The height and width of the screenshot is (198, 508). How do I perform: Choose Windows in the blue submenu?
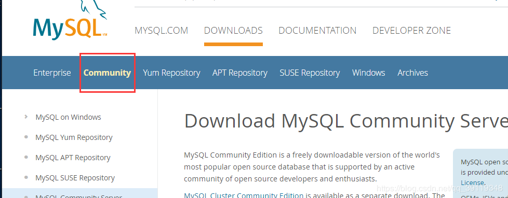pos(369,73)
